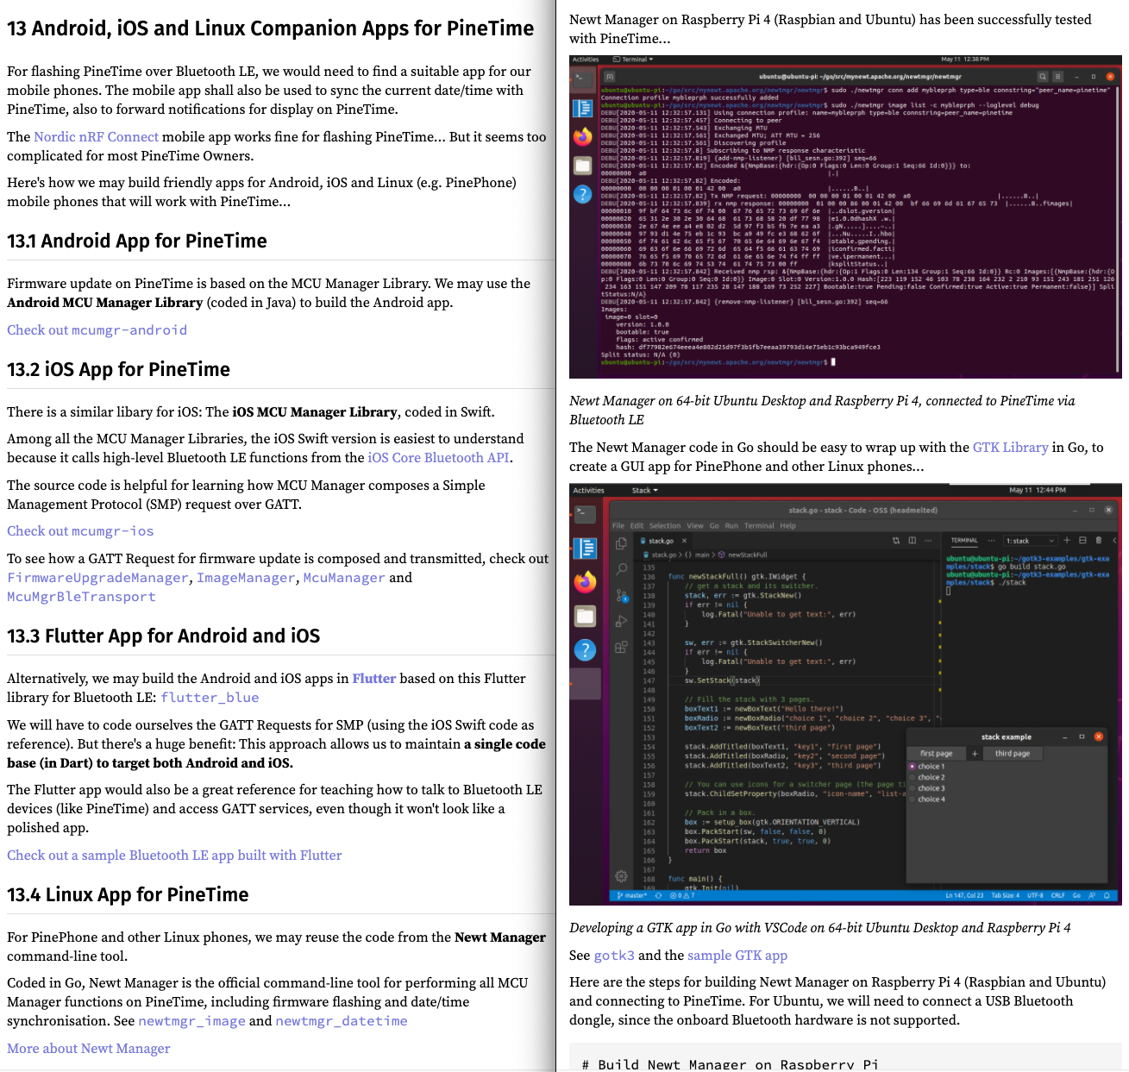Open the VSCode Extensions icon
This screenshot has width=1129, height=1072.
click(621, 647)
